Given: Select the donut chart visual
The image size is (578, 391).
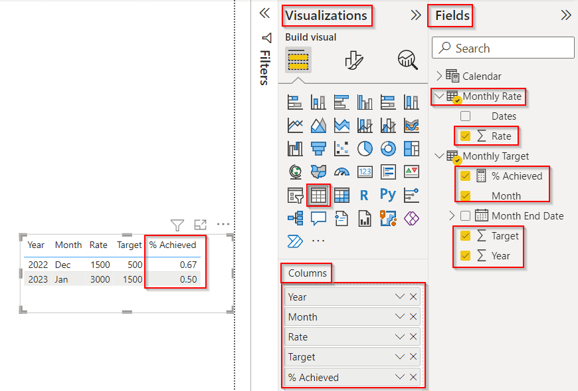Looking at the screenshot, I should click(388, 149).
